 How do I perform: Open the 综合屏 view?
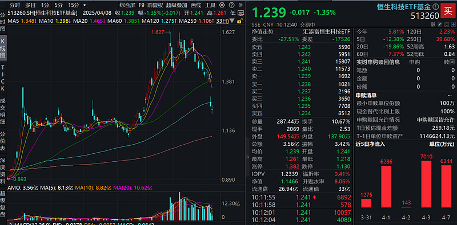(x=127, y=5)
